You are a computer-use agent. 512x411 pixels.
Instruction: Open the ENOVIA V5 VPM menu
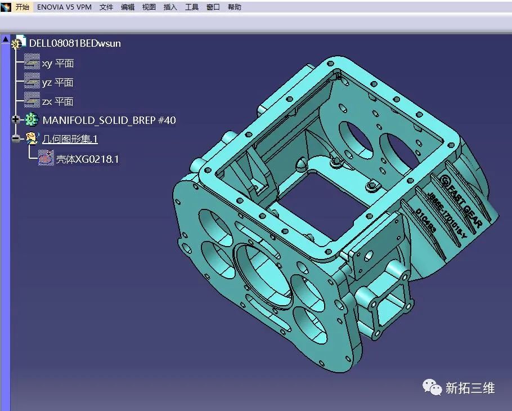point(64,7)
